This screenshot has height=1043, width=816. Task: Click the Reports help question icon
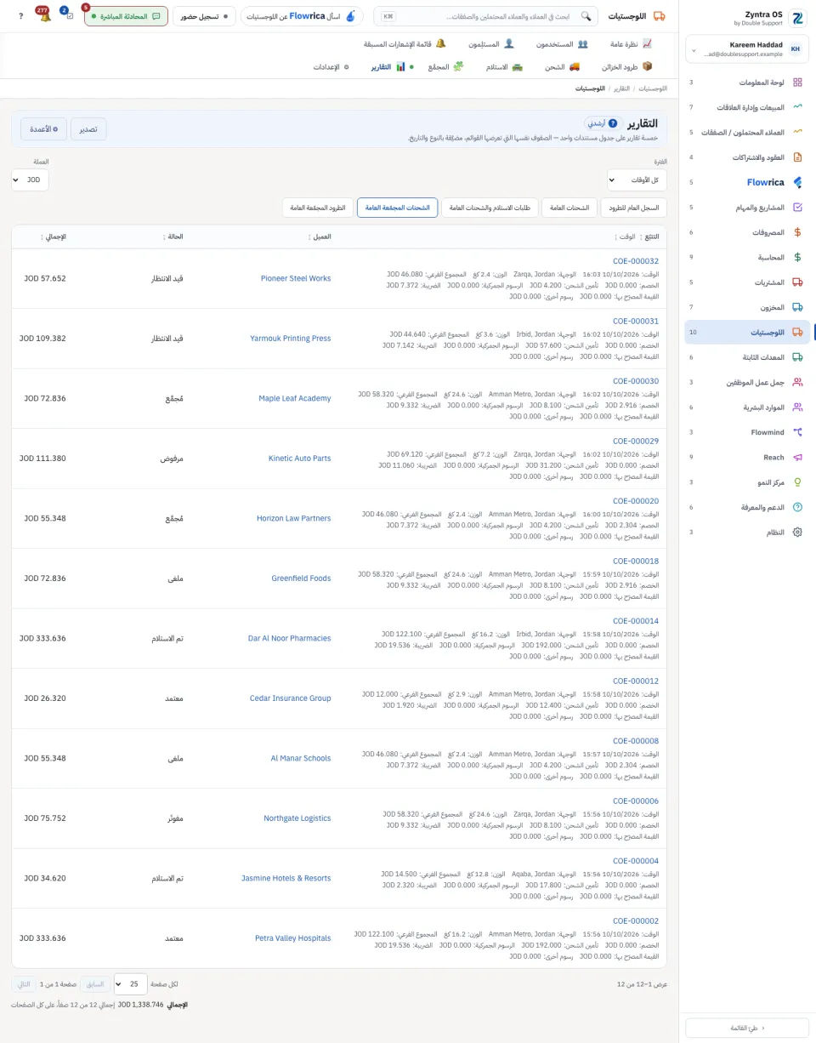(613, 123)
